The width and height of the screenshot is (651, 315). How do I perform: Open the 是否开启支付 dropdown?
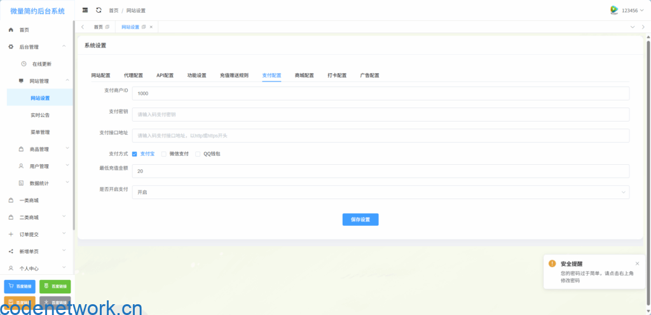click(x=380, y=192)
